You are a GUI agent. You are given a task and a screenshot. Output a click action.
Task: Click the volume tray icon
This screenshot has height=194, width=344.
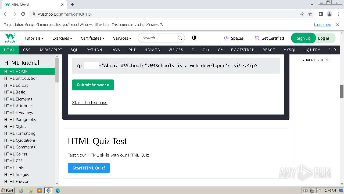(306, 190)
